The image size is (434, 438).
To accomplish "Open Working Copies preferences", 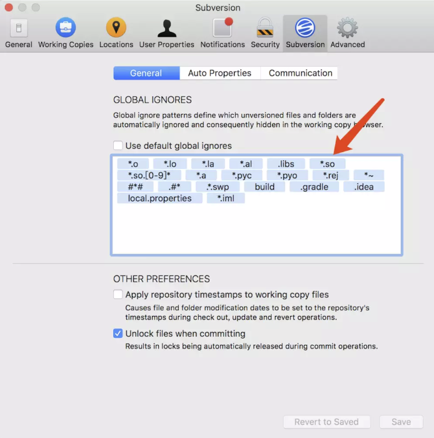I will pos(66,33).
